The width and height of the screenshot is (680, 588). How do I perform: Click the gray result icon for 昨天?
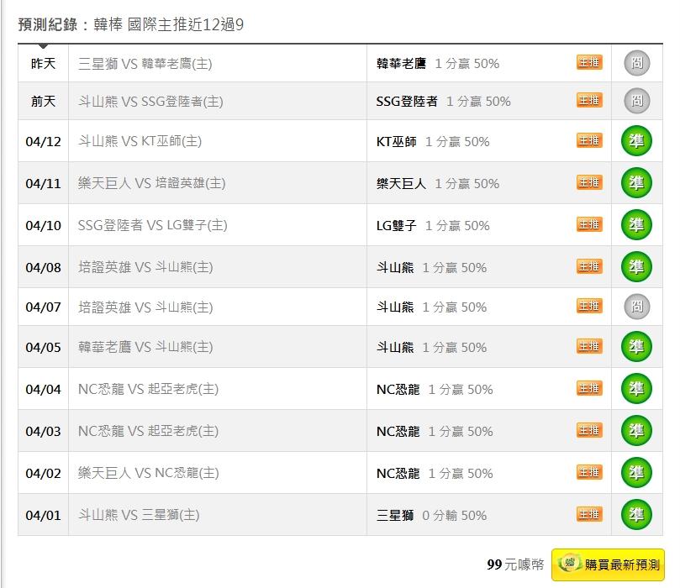point(637,63)
